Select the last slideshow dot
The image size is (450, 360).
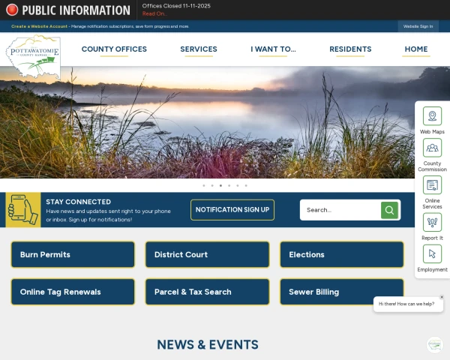246,185
